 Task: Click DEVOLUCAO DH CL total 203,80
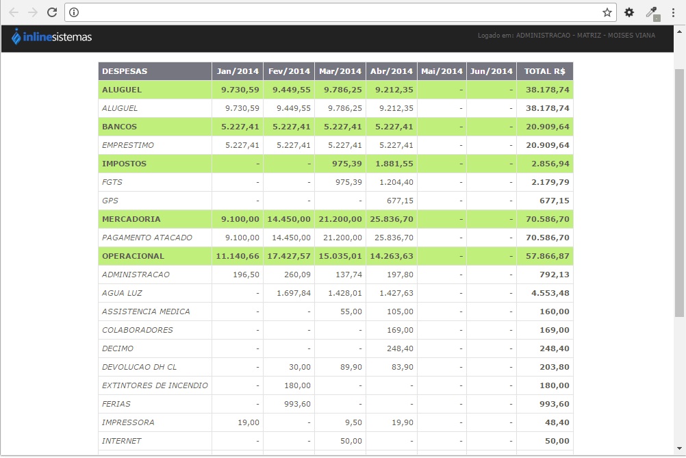[555, 366]
